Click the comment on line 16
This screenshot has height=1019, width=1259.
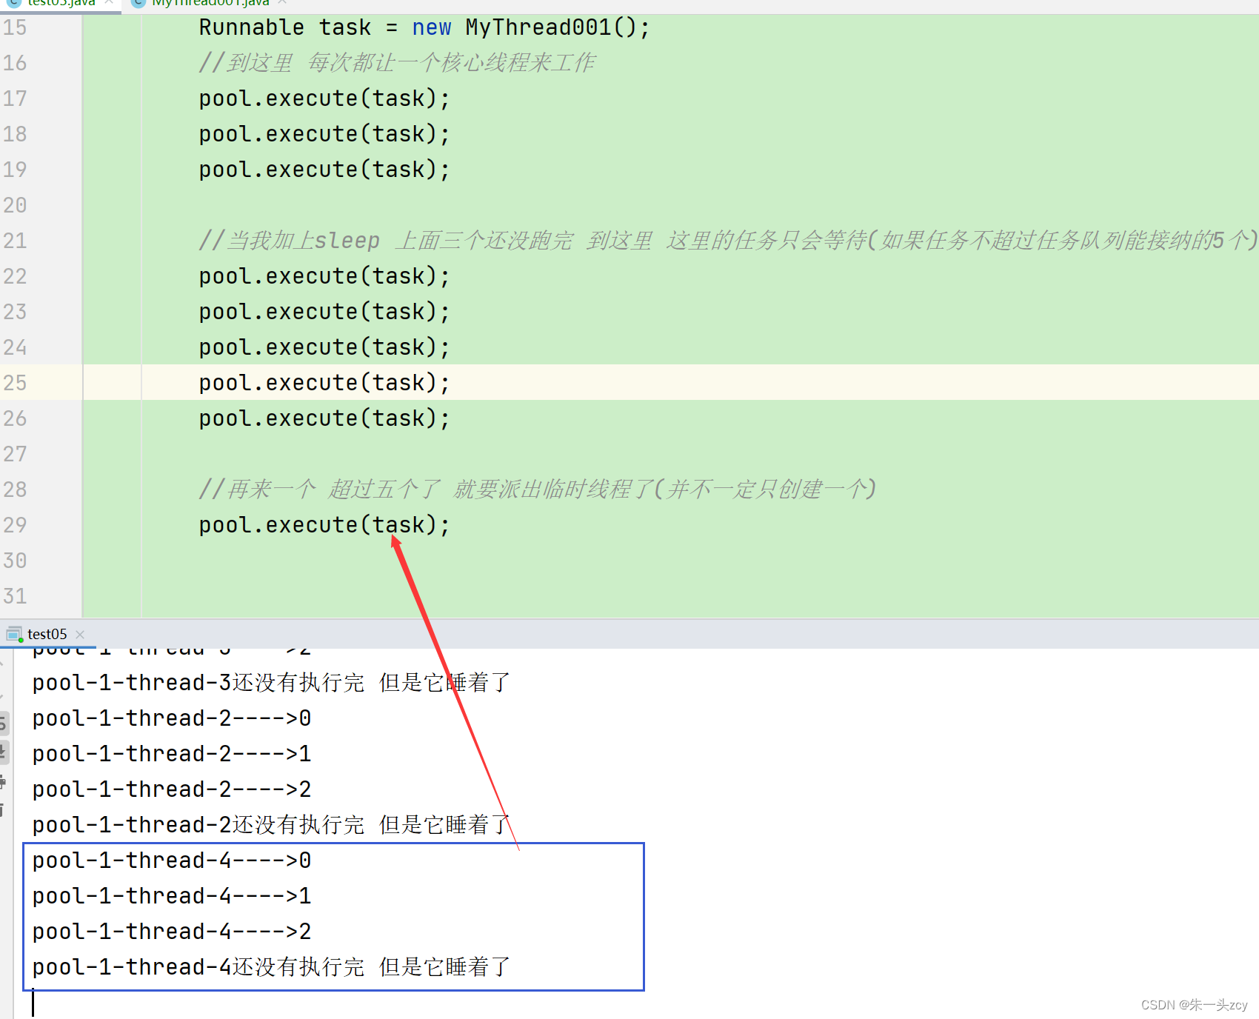pos(397,63)
